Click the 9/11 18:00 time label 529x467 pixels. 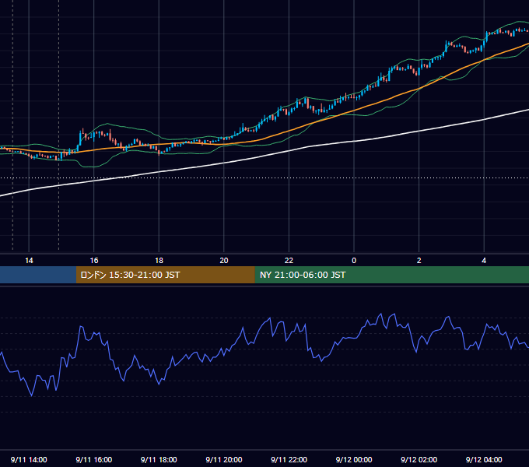[x=159, y=459]
